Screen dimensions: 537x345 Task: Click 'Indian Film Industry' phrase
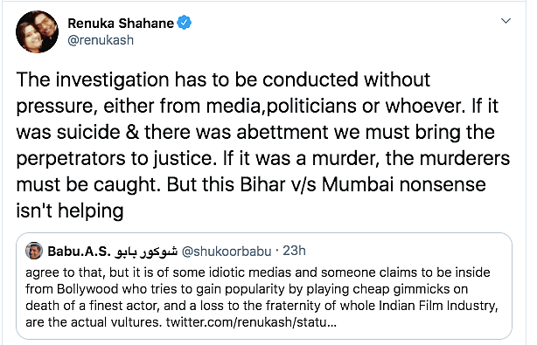point(437,306)
